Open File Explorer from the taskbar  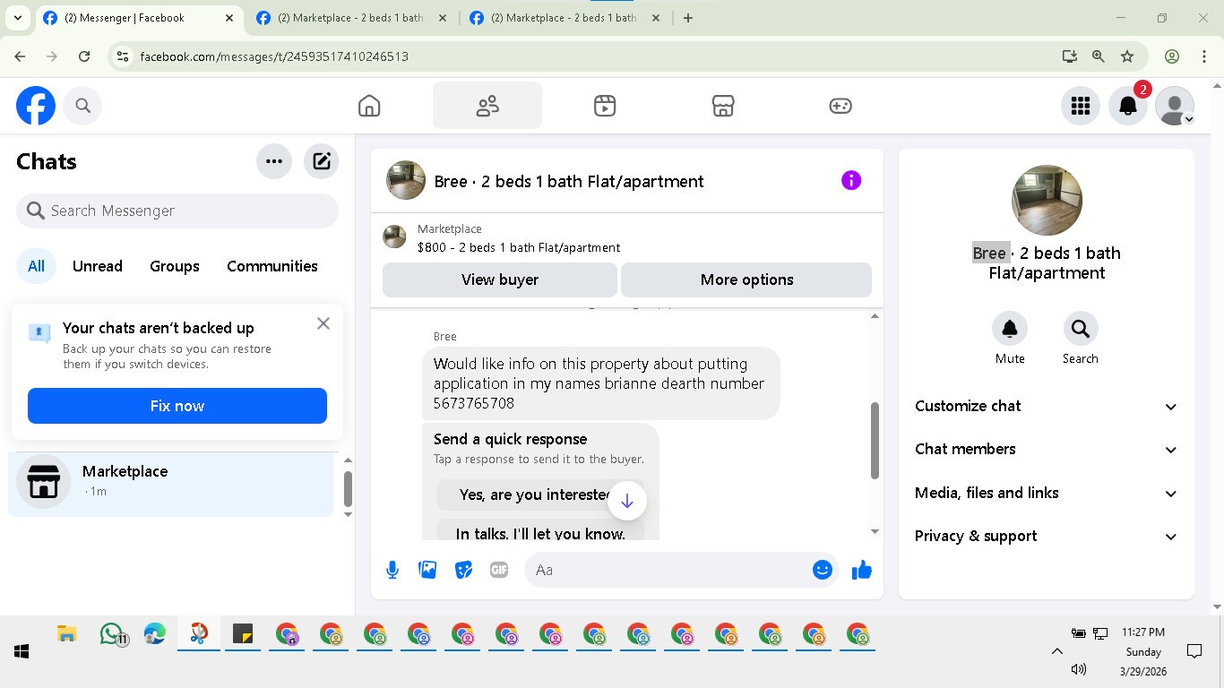coord(66,634)
